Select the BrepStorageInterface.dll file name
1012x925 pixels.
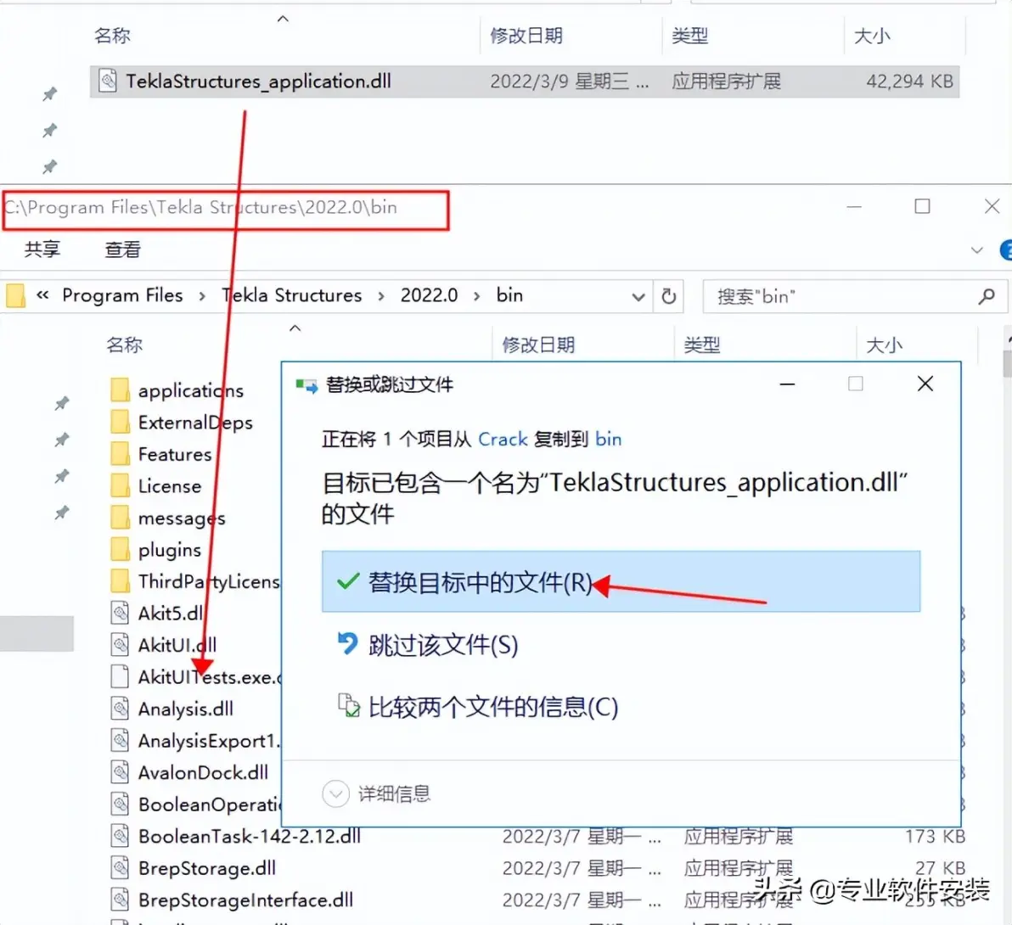point(246,900)
